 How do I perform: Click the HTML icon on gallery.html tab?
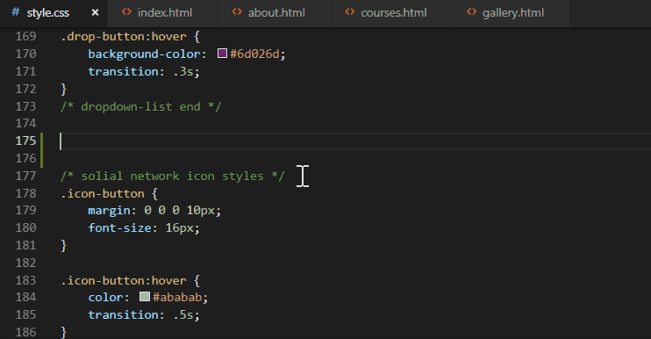pyautogui.click(x=472, y=12)
